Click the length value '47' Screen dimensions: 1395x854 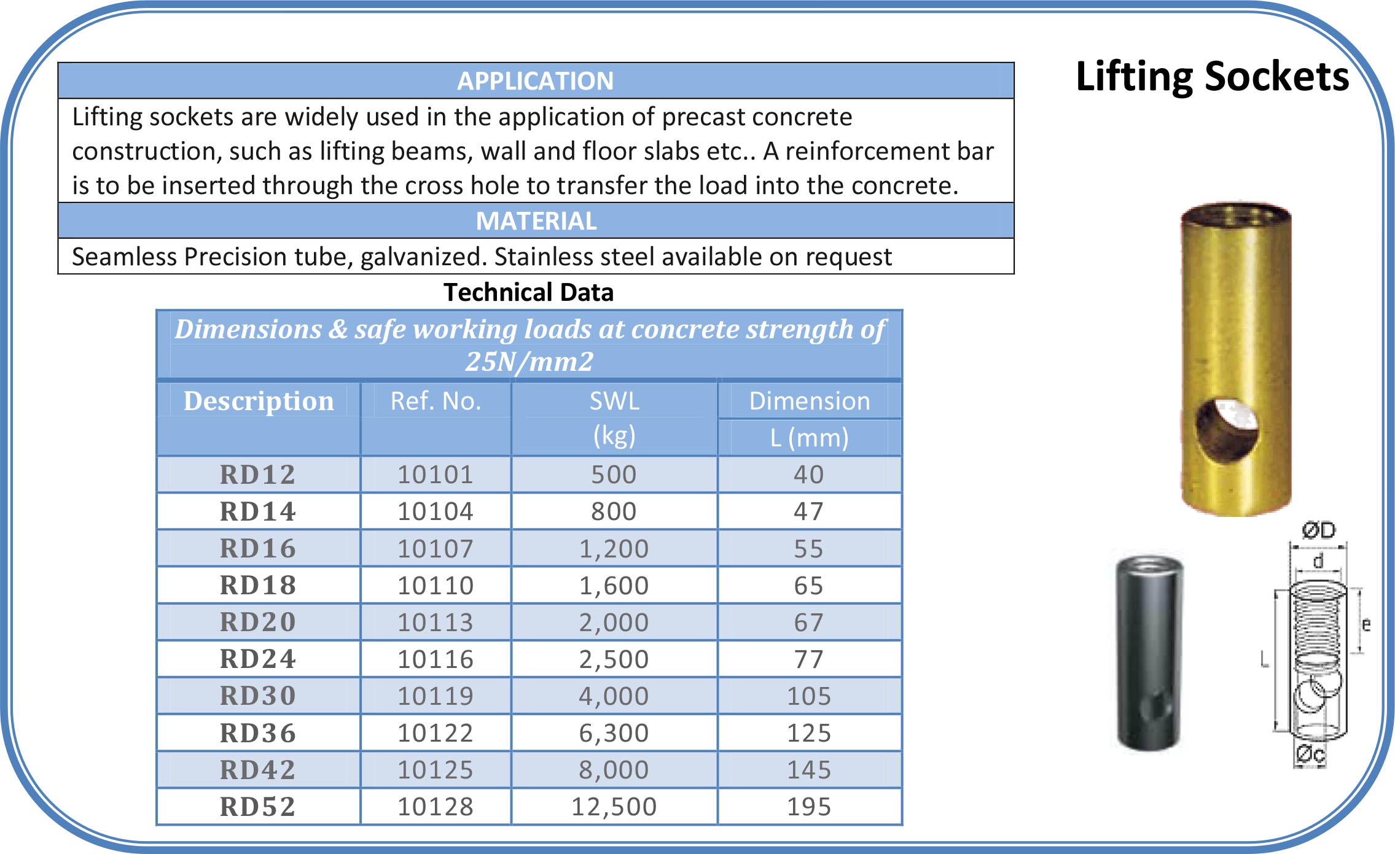pyautogui.click(x=809, y=511)
